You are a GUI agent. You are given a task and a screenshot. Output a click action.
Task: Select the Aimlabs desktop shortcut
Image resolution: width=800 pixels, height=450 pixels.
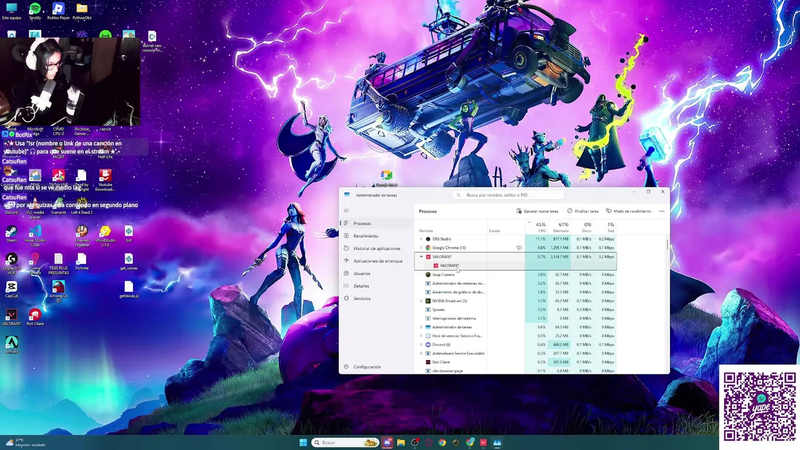(11, 345)
